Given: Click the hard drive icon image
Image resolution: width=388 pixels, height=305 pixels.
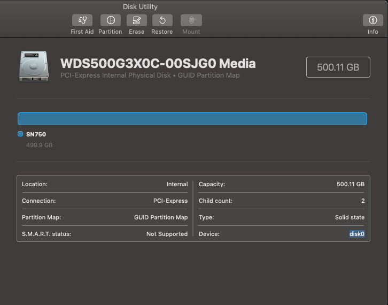Looking at the screenshot, I should point(34,66).
